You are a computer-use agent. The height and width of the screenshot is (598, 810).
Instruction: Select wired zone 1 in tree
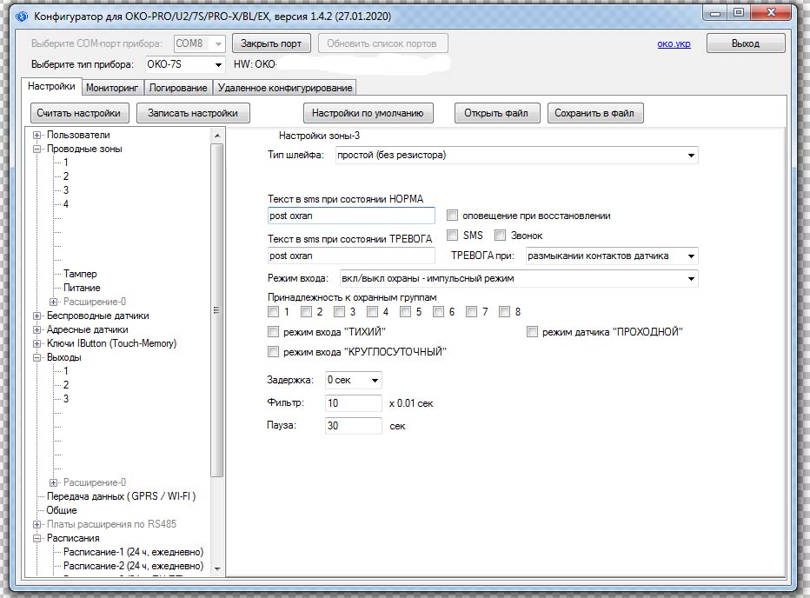click(65, 163)
